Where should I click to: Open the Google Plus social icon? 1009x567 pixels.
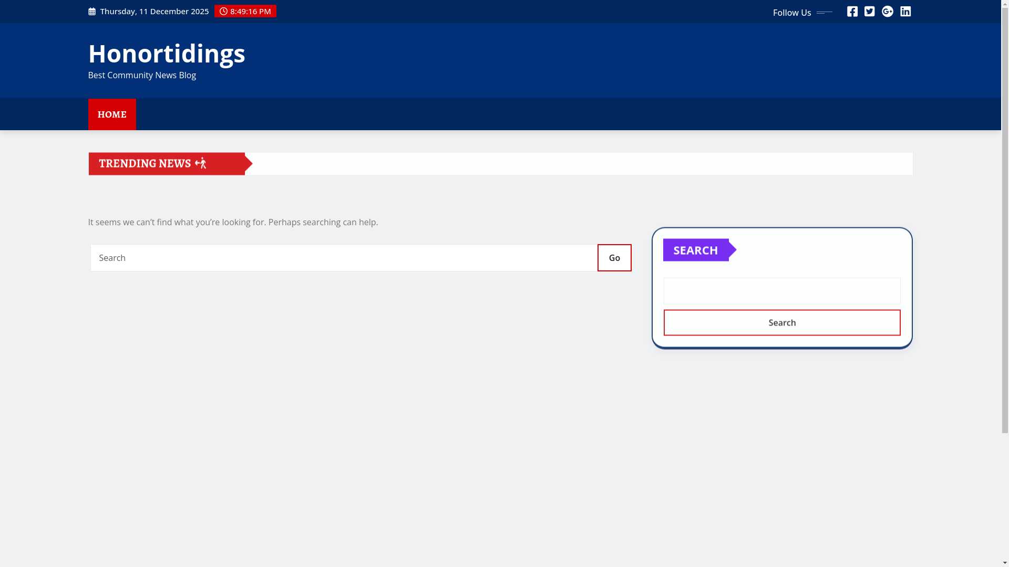point(888,12)
